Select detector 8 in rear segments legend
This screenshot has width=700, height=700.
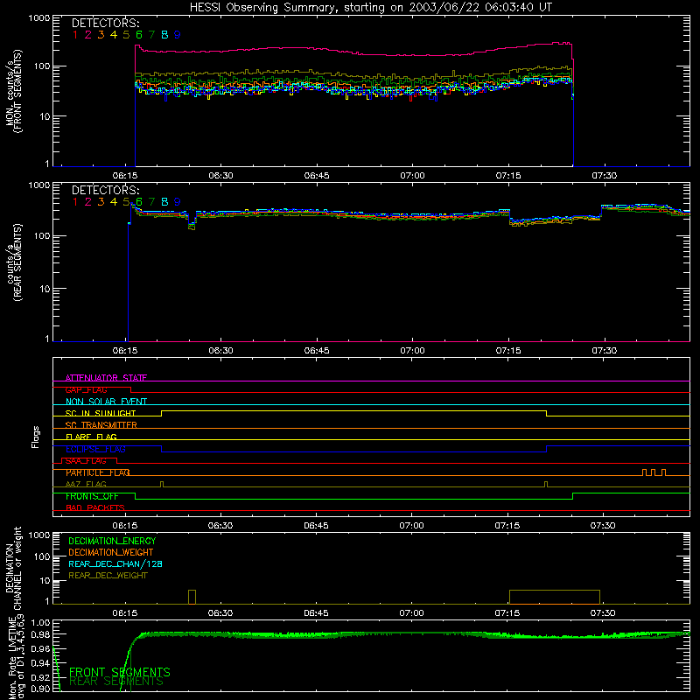pyautogui.click(x=164, y=202)
